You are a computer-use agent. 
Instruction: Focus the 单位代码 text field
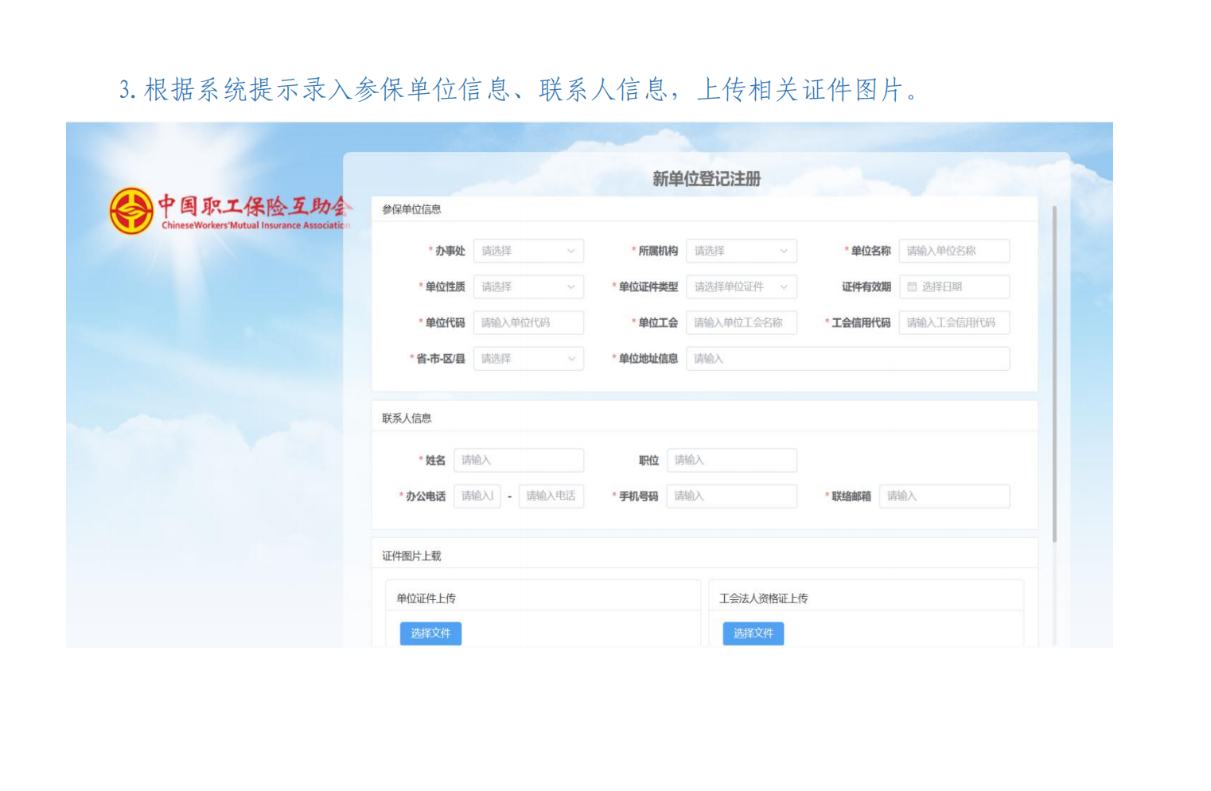[x=528, y=322]
